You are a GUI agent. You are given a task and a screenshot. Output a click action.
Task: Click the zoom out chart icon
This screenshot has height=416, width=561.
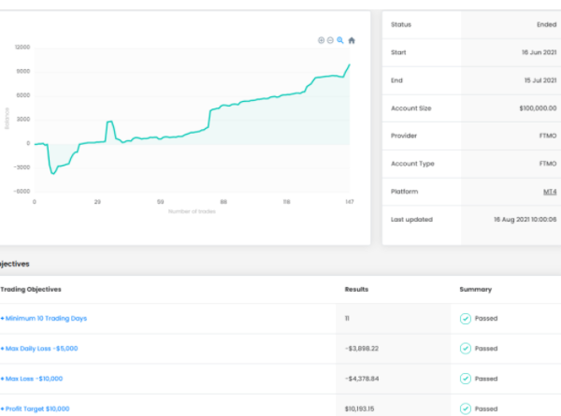(330, 40)
